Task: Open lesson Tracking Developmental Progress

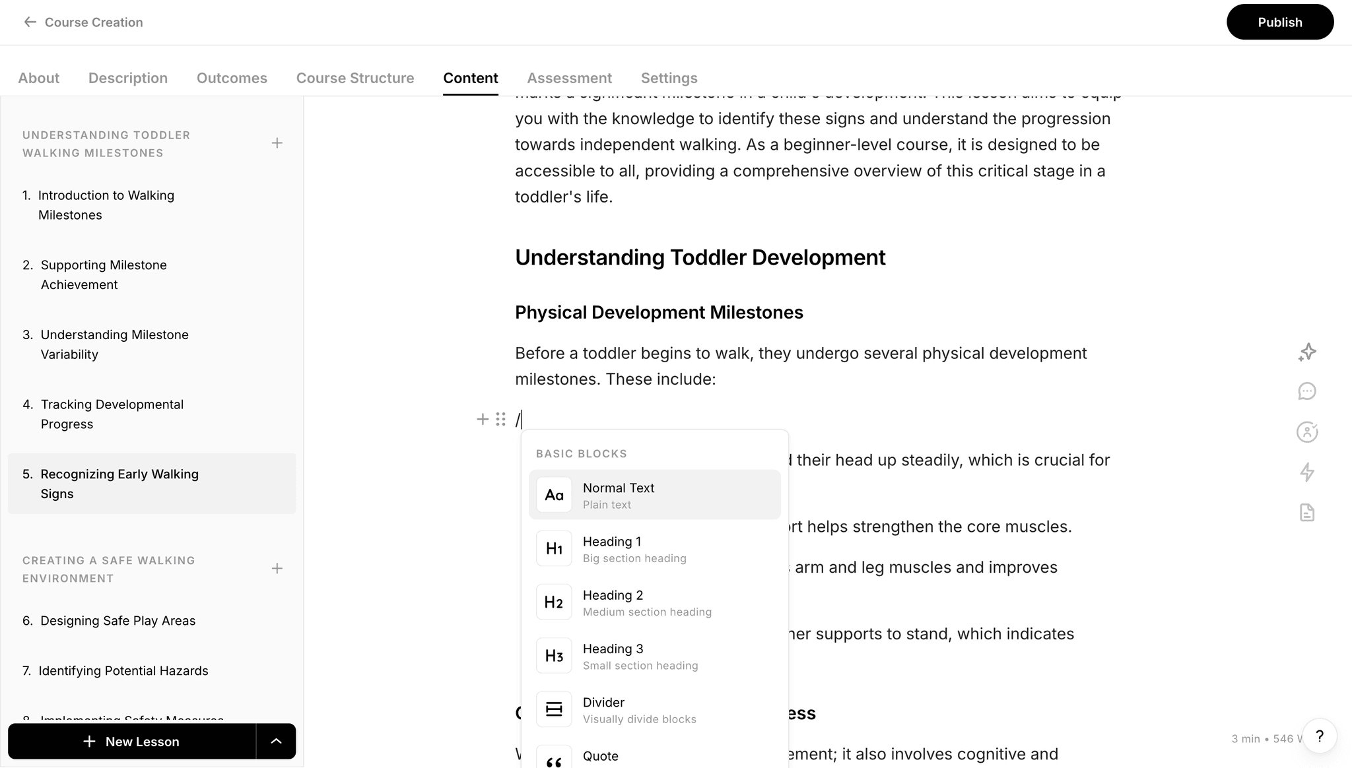Action: (112, 414)
